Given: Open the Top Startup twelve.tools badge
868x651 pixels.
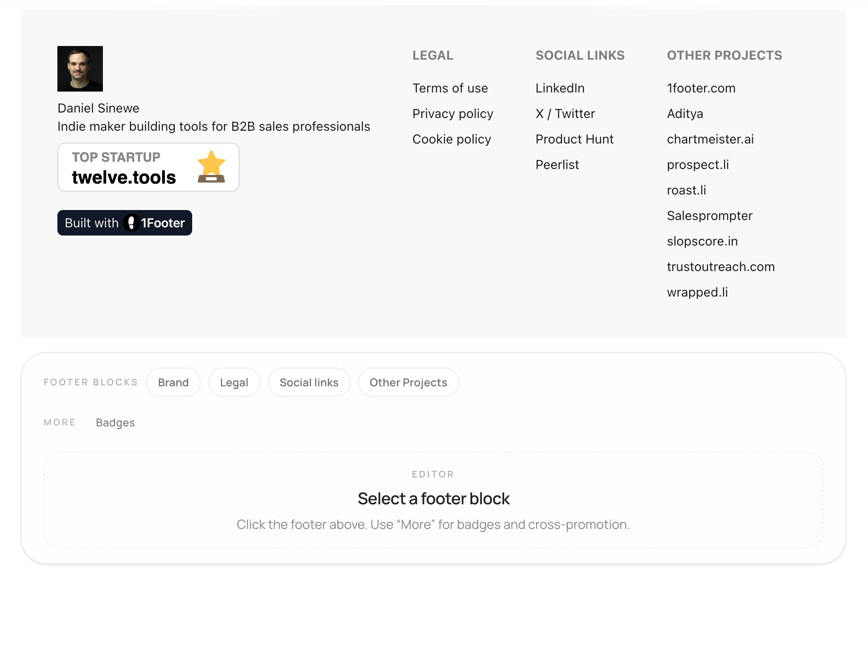Looking at the screenshot, I should [x=148, y=167].
